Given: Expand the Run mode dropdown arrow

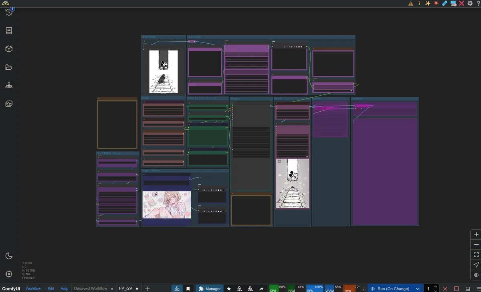Looking at the screenshot, I should (x=418, y=289).
